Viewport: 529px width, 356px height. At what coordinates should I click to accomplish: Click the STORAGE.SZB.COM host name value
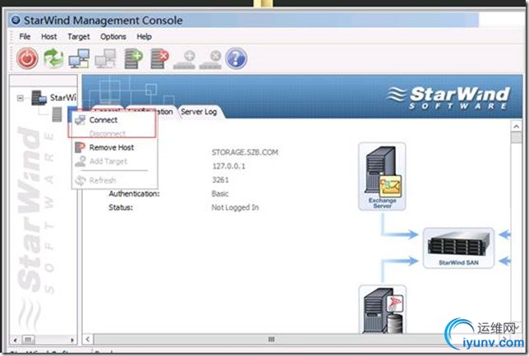click(245, 152)
